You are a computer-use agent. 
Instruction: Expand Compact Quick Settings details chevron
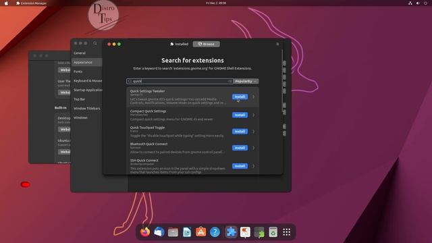point(254,115)
